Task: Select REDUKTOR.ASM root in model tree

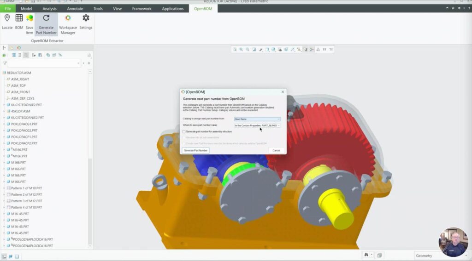Action: tap(19, 73)
